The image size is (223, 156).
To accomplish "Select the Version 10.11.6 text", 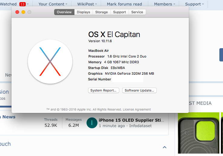I will [x=100, y=41].
